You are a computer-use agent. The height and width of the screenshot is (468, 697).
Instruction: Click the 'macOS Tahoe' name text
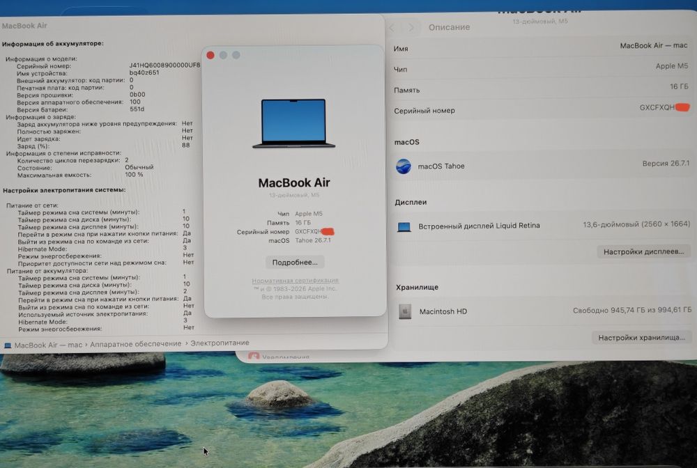coord(441,166)
